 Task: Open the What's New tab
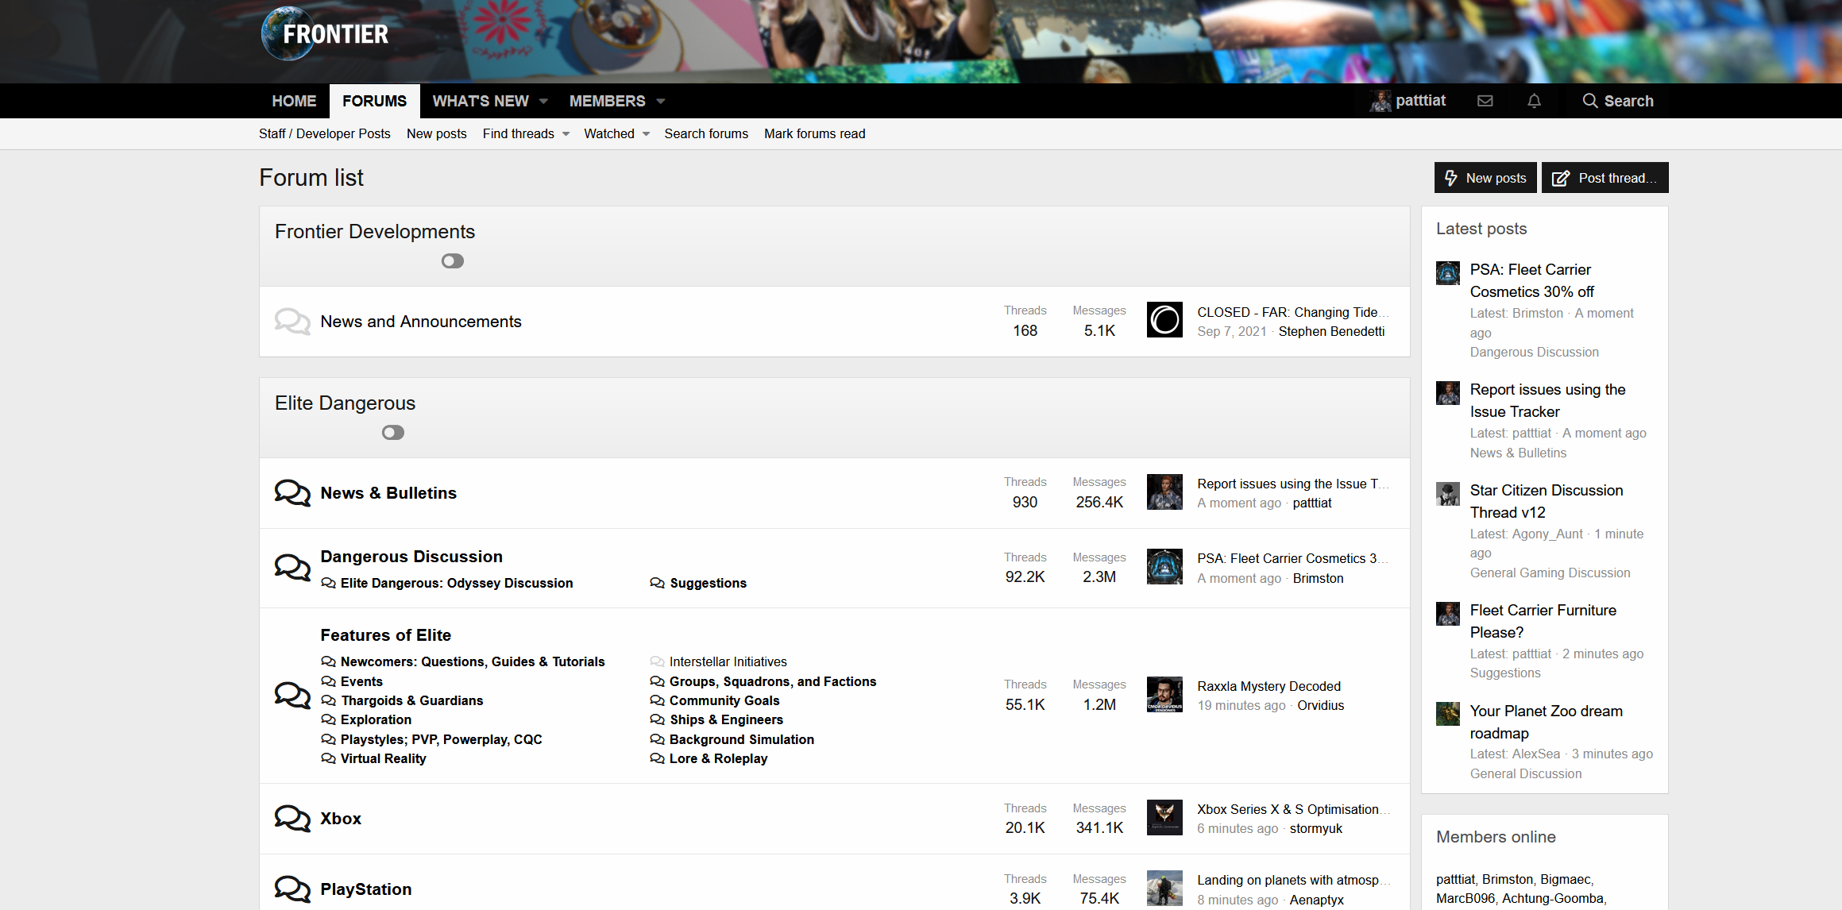(481, 101)
